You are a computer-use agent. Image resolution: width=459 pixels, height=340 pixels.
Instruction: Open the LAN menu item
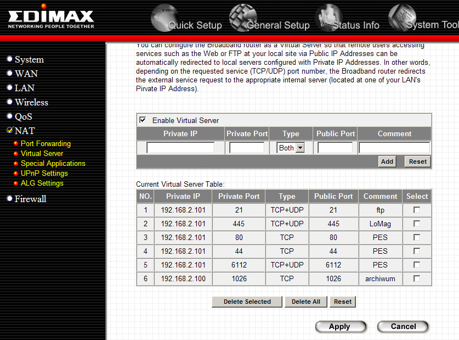(x=25, y=88)
